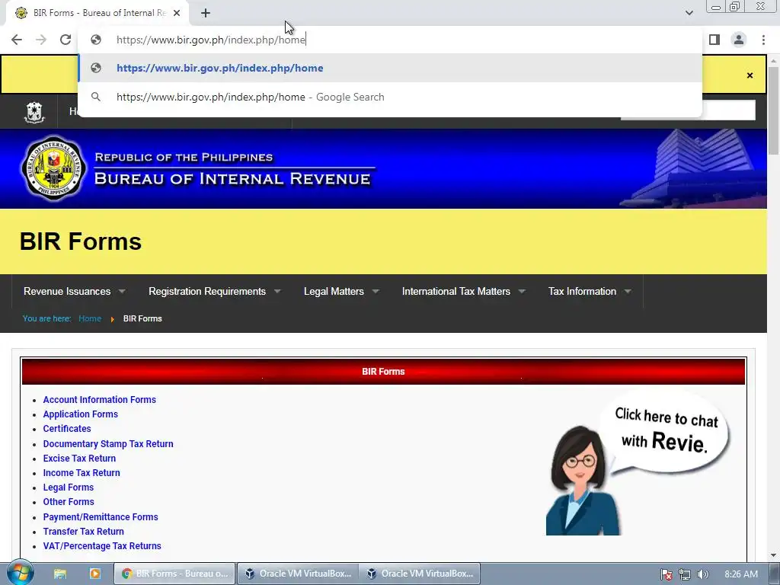Click the BIR Forms breadcrumb text
Screen dimensions: 780x585
coord(142,318)
